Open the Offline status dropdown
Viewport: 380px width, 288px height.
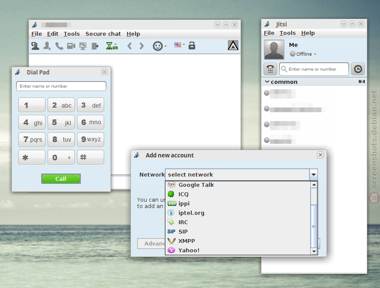[303, 54]
